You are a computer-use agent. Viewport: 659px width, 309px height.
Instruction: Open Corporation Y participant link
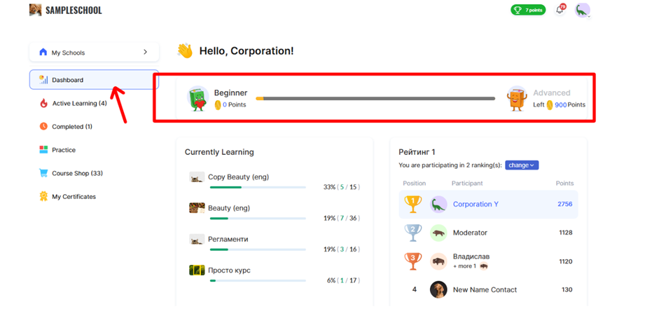[x=476, y=205]
